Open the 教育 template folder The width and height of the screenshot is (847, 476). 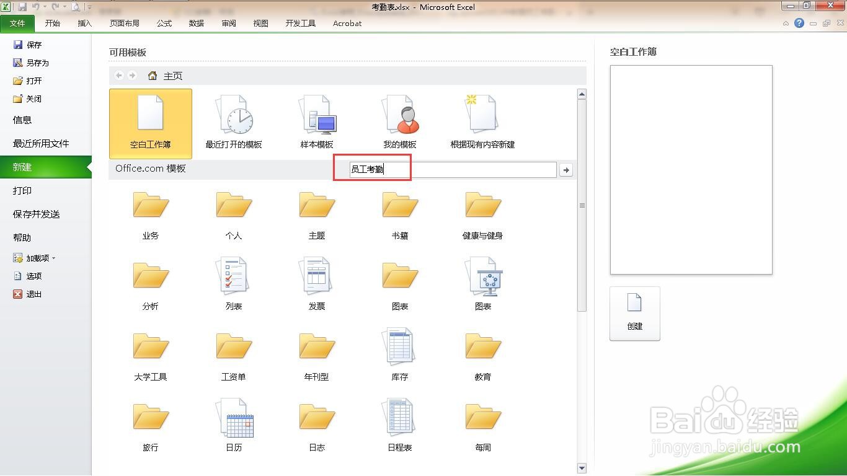[483, 356]
